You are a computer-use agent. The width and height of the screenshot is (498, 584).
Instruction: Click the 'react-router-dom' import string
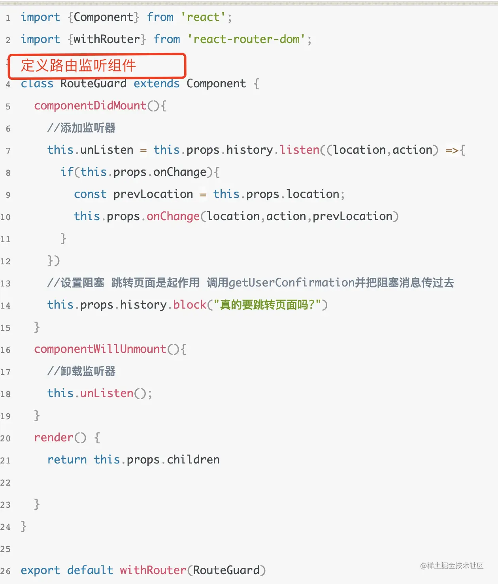(x=246, y=40)
